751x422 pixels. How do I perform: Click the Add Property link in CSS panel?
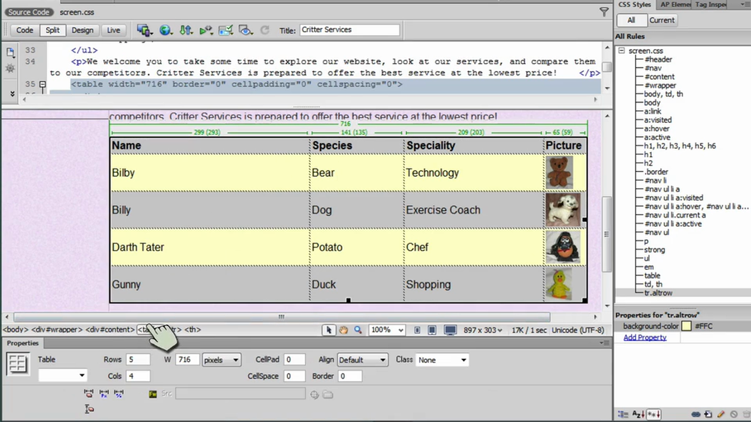click(x=645, y=338)
